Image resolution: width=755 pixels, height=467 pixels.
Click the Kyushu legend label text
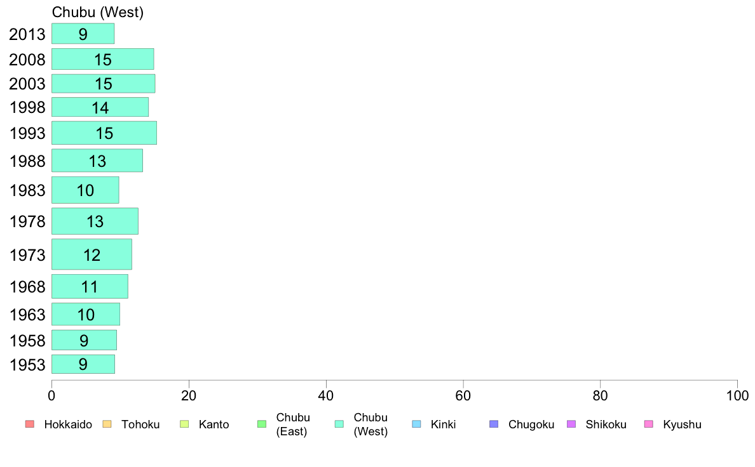[x=682, y=424]
